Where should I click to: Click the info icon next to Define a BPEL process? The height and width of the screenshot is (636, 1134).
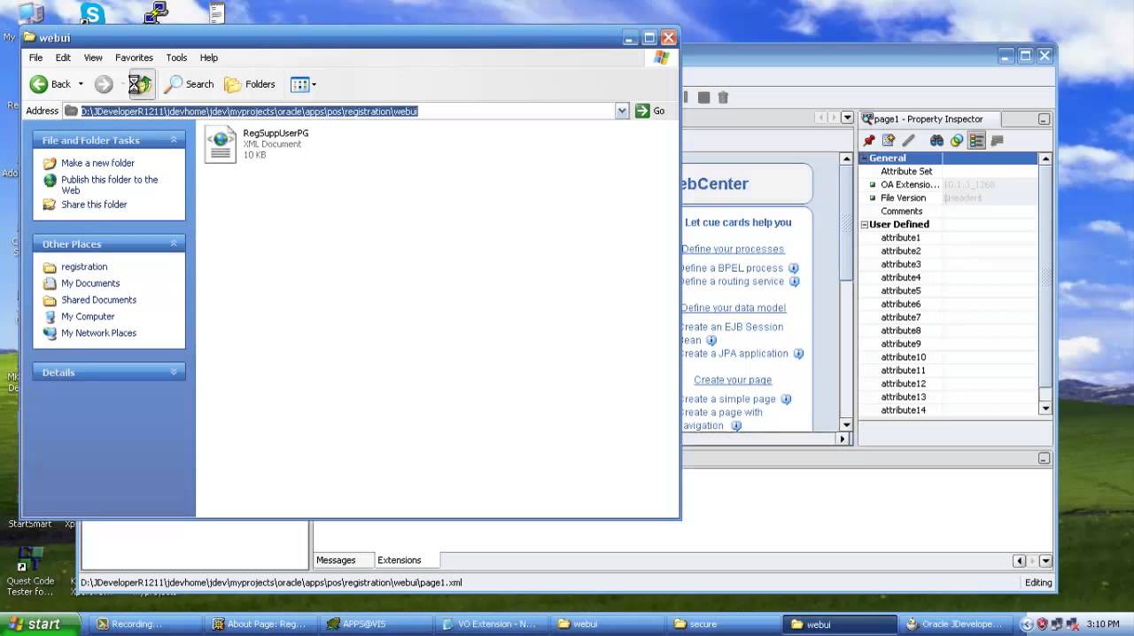[794, 268]
